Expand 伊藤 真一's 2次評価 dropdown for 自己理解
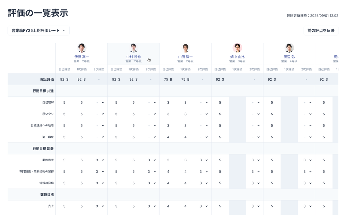346x215 pixels. click(99, 103)
